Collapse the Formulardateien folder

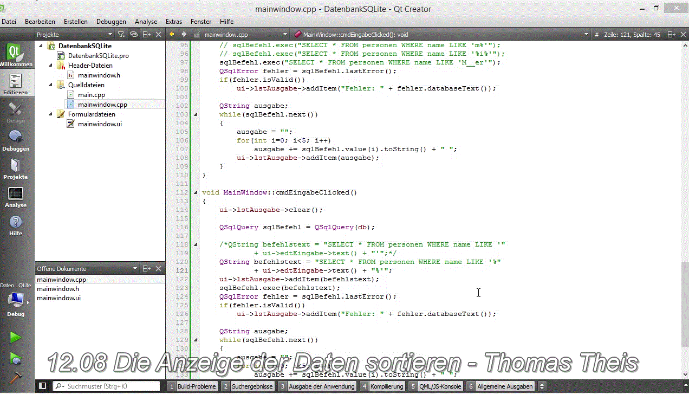(50, 114)
